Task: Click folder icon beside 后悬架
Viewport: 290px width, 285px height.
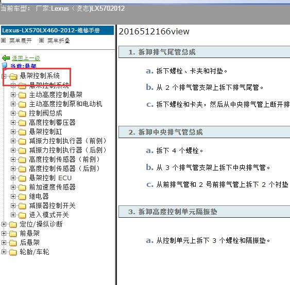Action: pos(13,243)
